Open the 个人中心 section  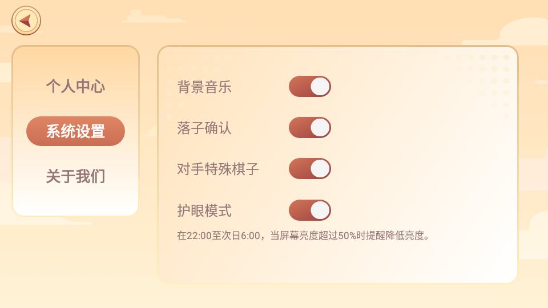pos(75,86)
